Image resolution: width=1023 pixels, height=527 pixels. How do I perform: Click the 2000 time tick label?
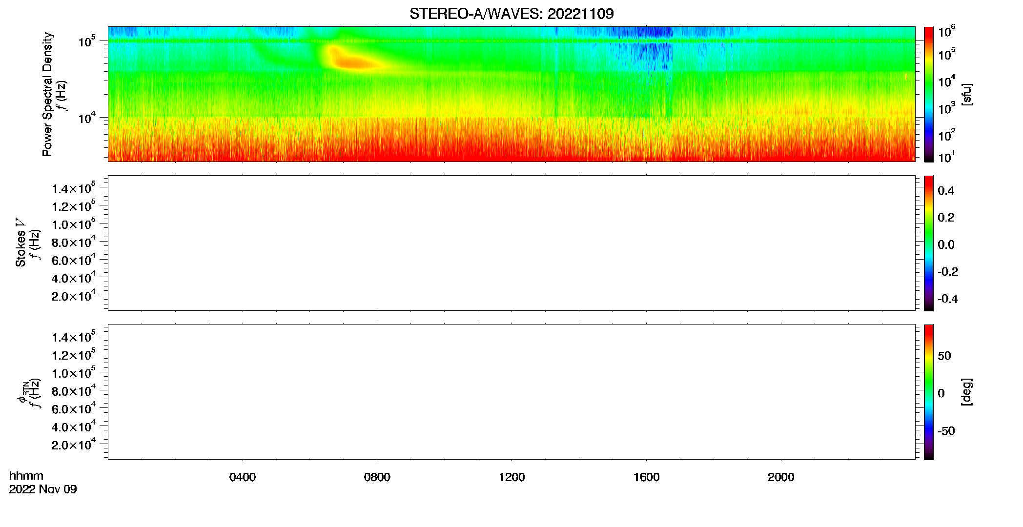coord(781,477)
